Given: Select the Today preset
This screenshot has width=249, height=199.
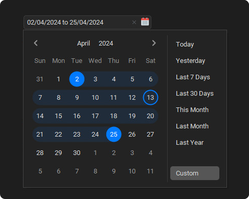Looking at the screenshot, I should click(185, 45).
